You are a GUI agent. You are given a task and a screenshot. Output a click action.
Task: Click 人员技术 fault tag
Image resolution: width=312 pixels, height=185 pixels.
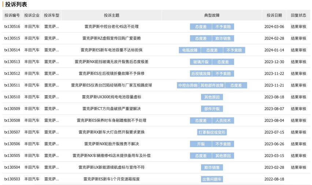[x=223, y=120]
